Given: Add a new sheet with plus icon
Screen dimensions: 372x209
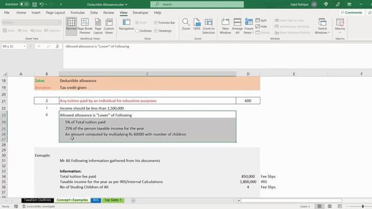Looking at the screenshot, I should (x=133, y=200).
